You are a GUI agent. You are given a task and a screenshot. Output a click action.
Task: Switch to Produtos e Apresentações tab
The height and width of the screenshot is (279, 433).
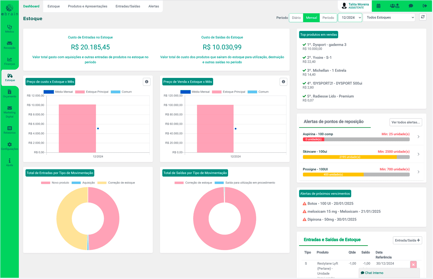tap(87, 6)
